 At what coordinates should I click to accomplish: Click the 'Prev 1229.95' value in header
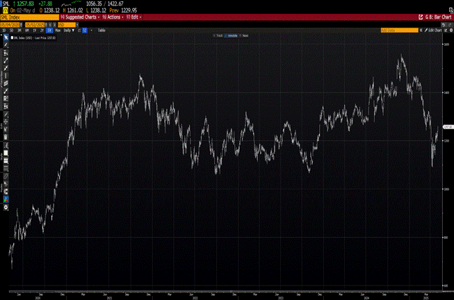[123, 10]
